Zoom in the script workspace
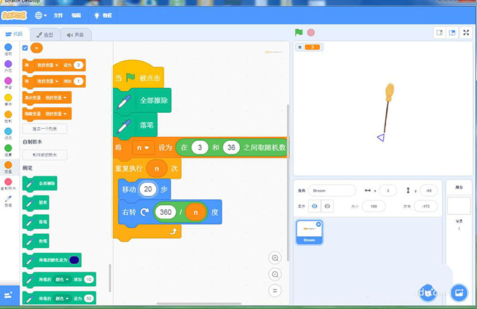 pyautogui.click(x=275, y=258)
